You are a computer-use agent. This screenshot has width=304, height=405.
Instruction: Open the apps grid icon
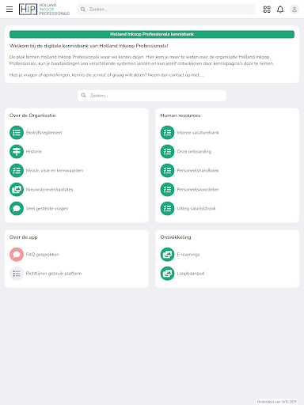(267, 9)
